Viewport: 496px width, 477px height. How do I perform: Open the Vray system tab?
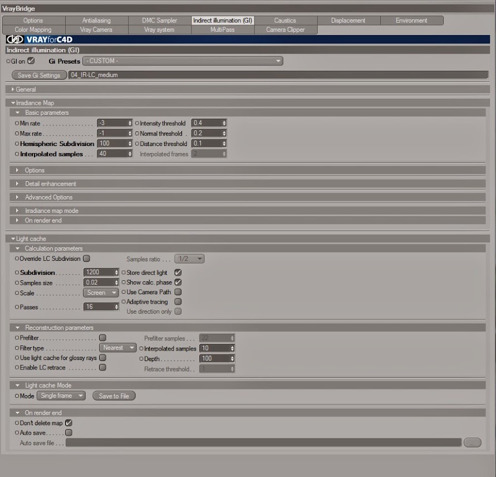(159, 30)
